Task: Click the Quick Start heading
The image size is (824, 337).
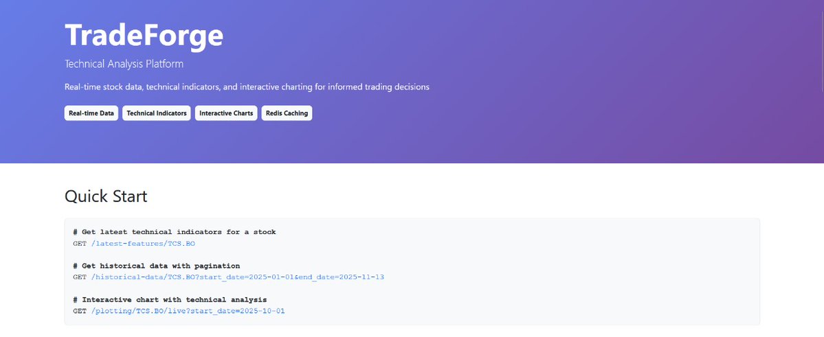Action: [106, 196]
